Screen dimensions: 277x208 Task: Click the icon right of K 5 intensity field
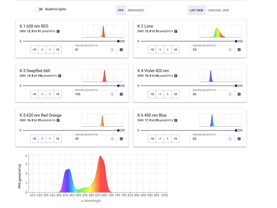coord(121,139)
